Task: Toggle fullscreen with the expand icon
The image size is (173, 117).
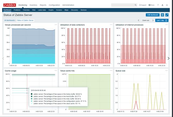Action: click(167, 15)
